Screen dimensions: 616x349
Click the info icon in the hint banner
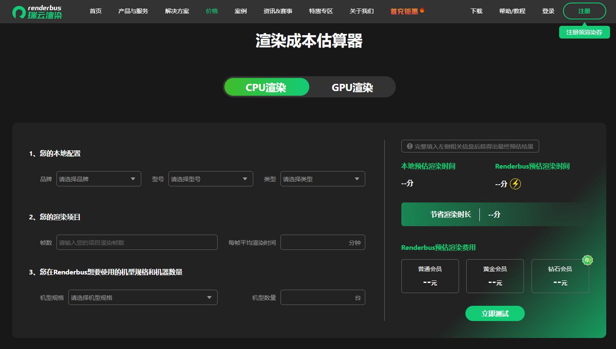tap(409, 146)
